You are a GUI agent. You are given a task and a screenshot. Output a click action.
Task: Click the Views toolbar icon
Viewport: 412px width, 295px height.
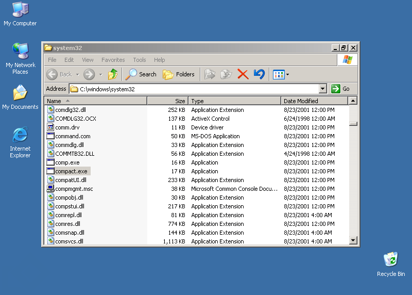(279, 74)
